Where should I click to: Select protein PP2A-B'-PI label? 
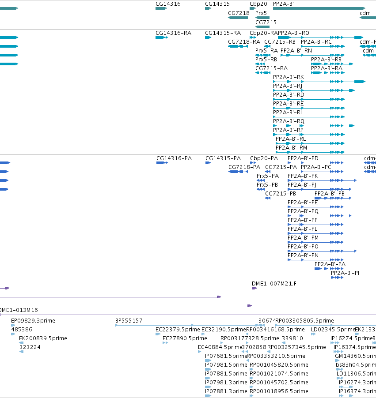[x=345, y=273]
